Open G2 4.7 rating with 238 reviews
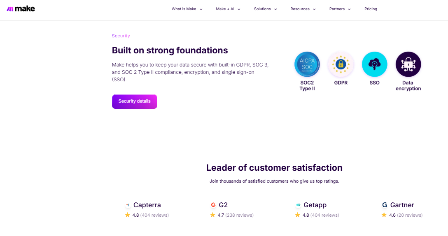448x236 pixels. (x=232, y=215)
